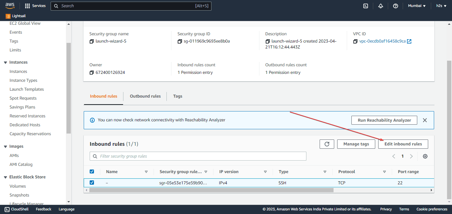Open Snapshots in sidebar
This screenshot has height=214, width=452.
click(x=20, y=195)
